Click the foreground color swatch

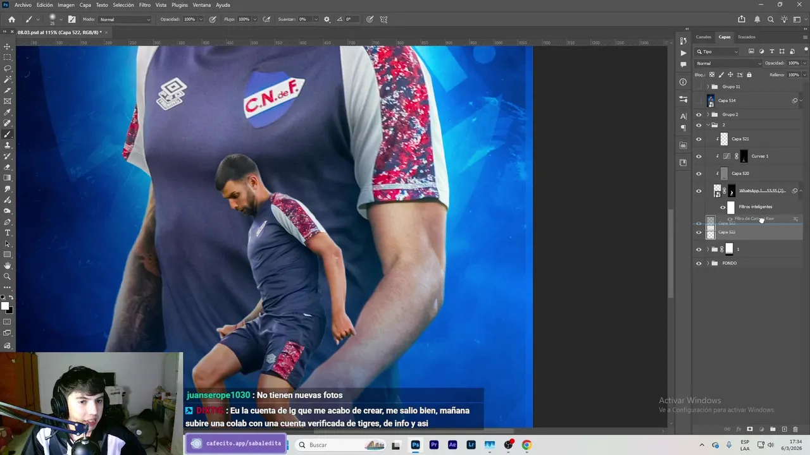(x=5, y=306)
